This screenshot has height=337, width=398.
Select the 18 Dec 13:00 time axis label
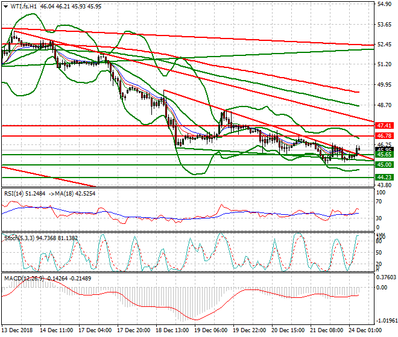tap(172, 330)
